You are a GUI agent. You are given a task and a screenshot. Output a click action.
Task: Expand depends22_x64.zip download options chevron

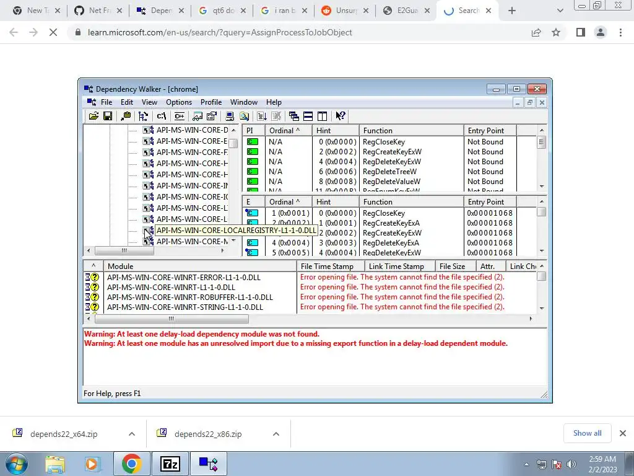tap(132, 434)
